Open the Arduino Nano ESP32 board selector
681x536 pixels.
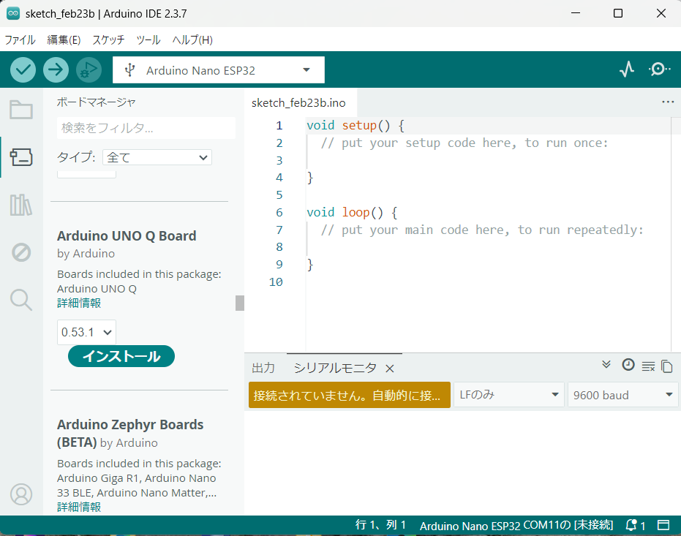[x=219, y=70]
